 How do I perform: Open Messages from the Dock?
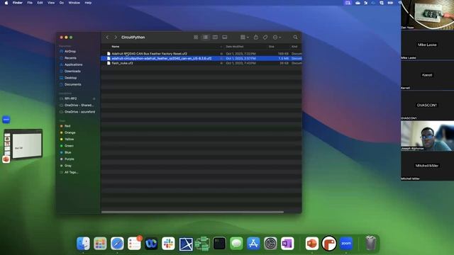[x=236, y=244]
